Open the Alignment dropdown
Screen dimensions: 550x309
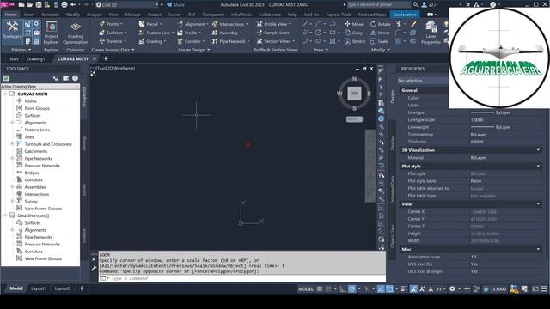192,24
